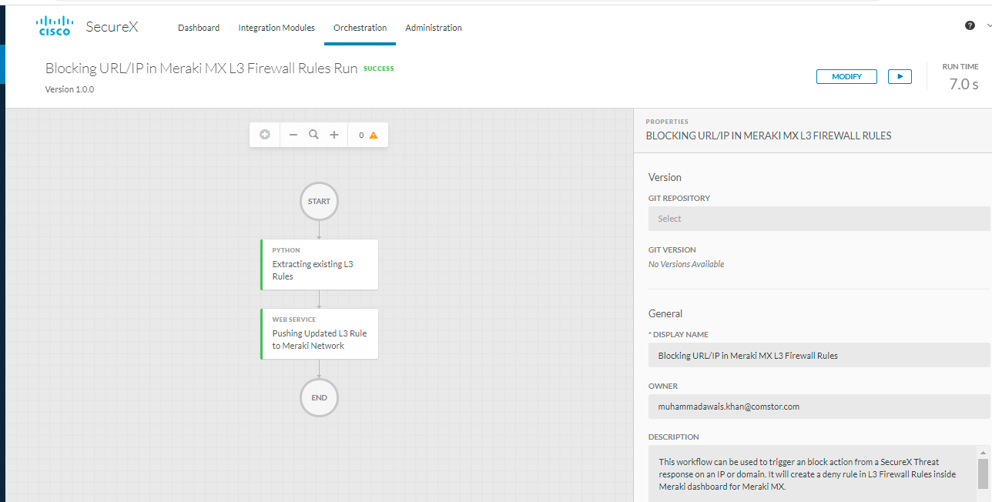Screen dimensions: 992x502
Task: Click the WEB SERVICE label on the activity
Action: pyautogui.click(x=293, y=320)
